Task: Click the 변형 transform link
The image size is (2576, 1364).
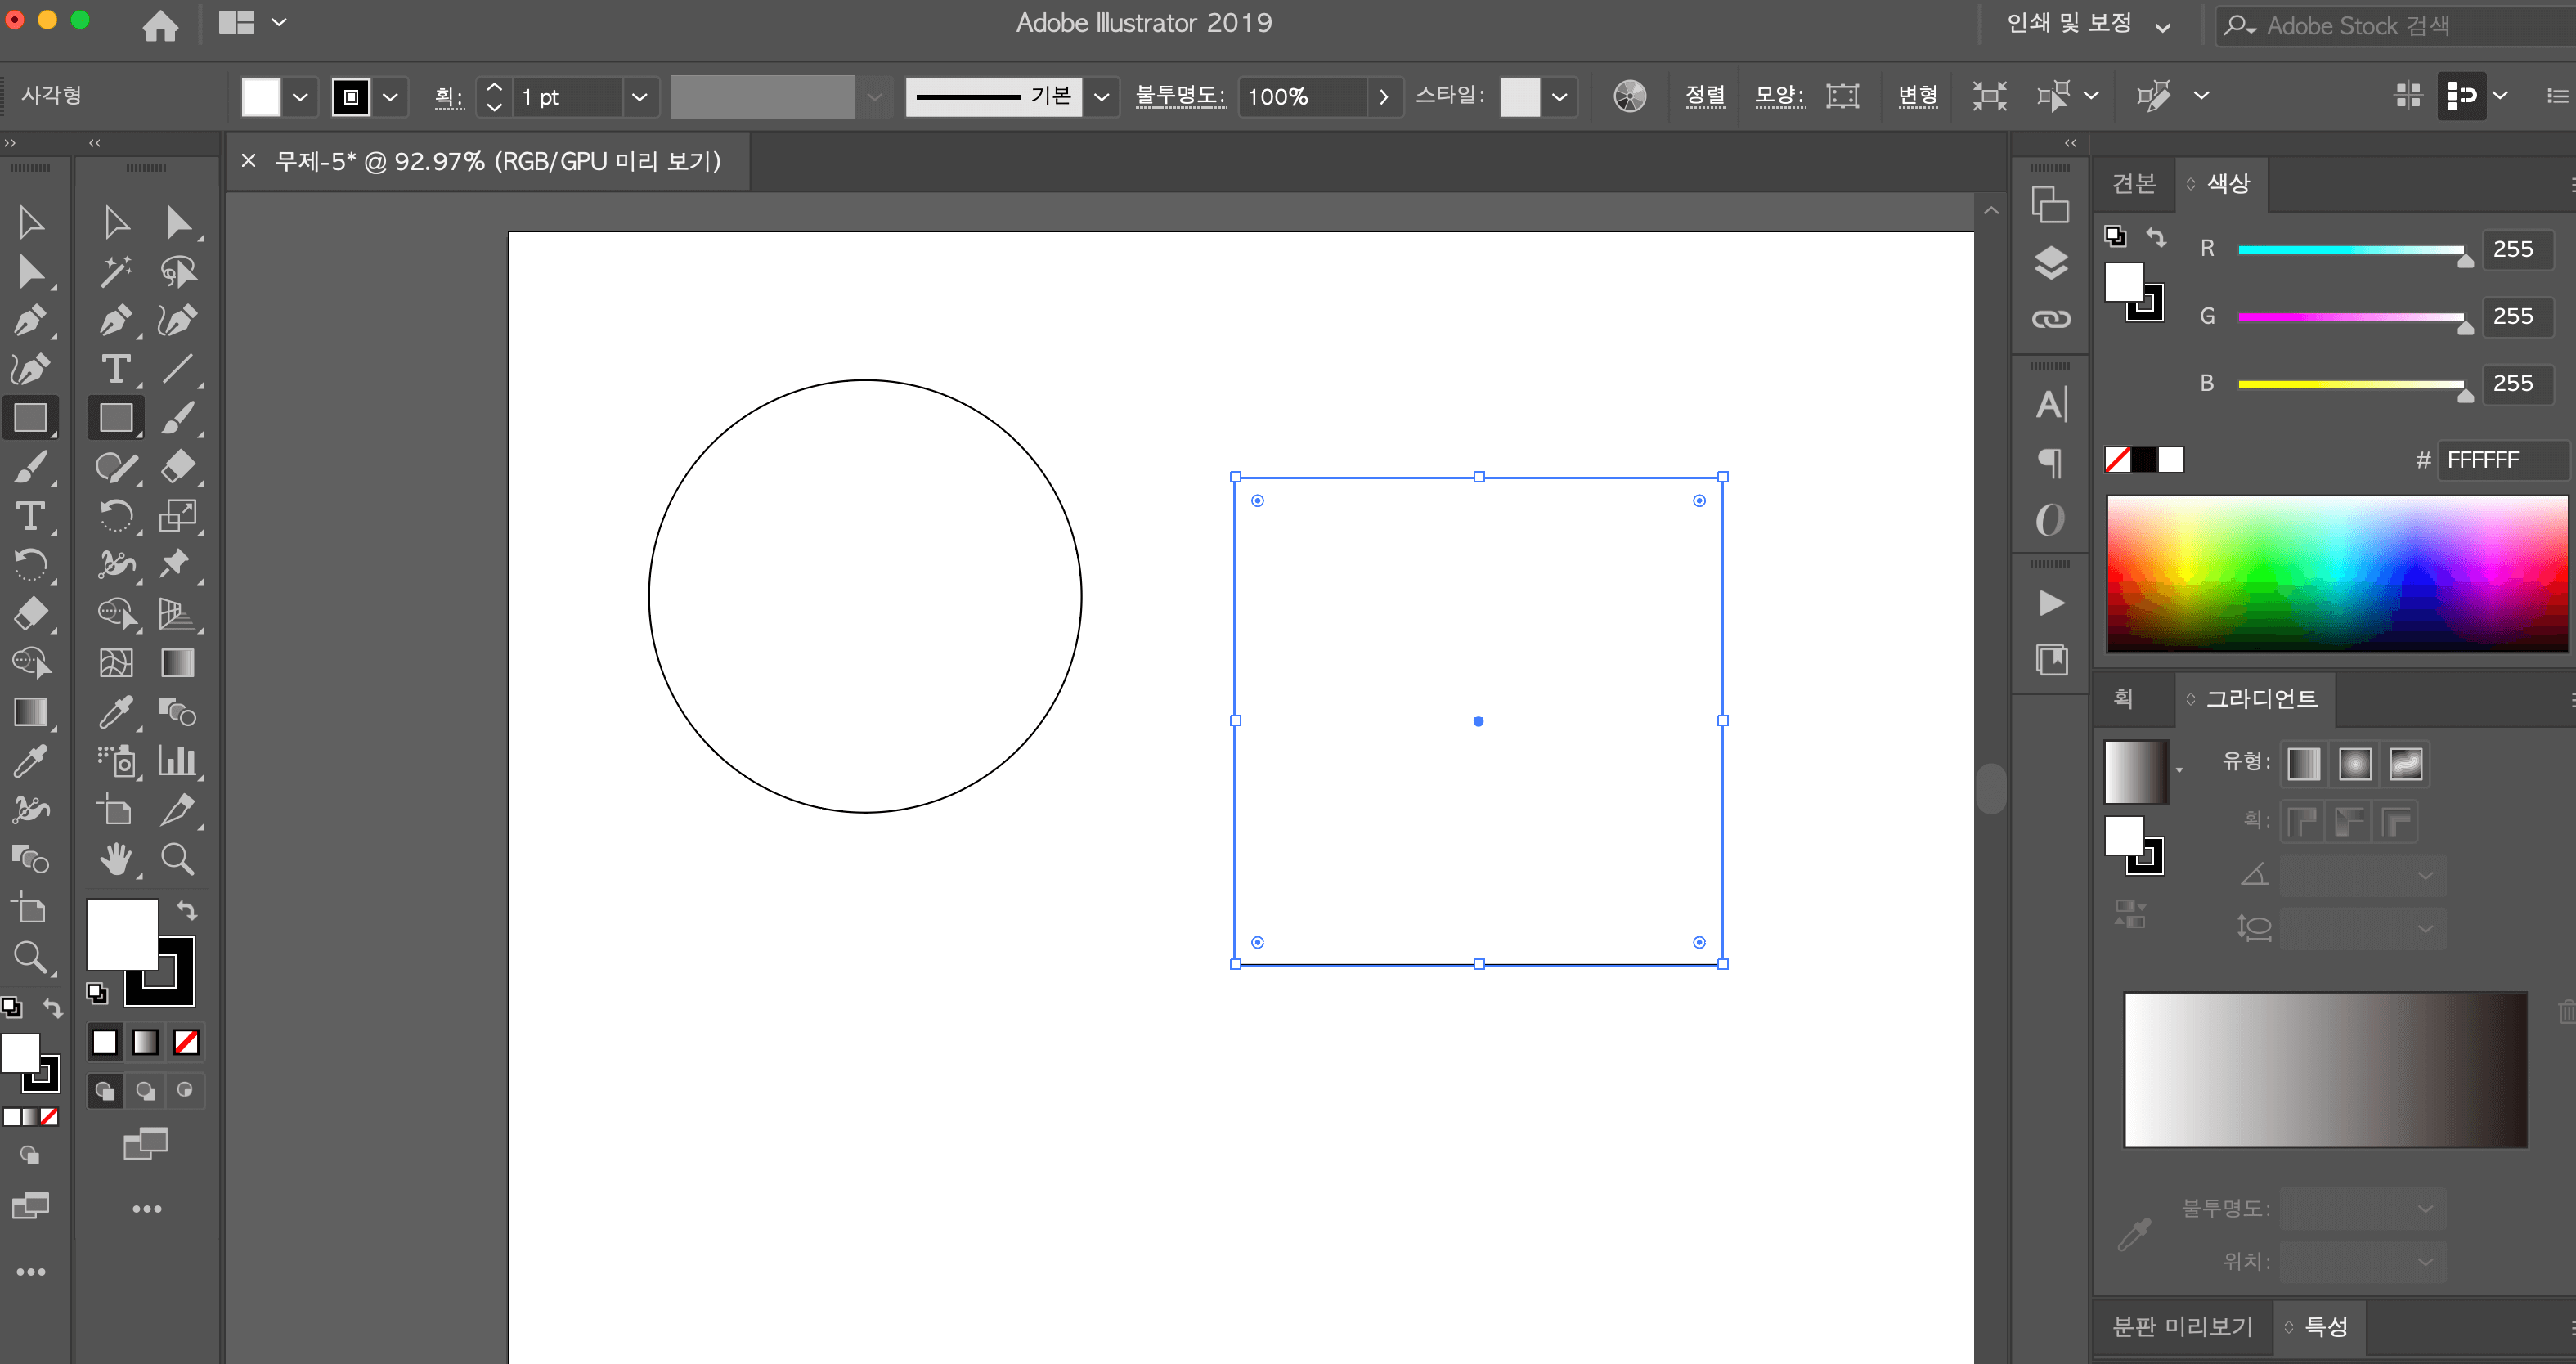Action: 1917,96
